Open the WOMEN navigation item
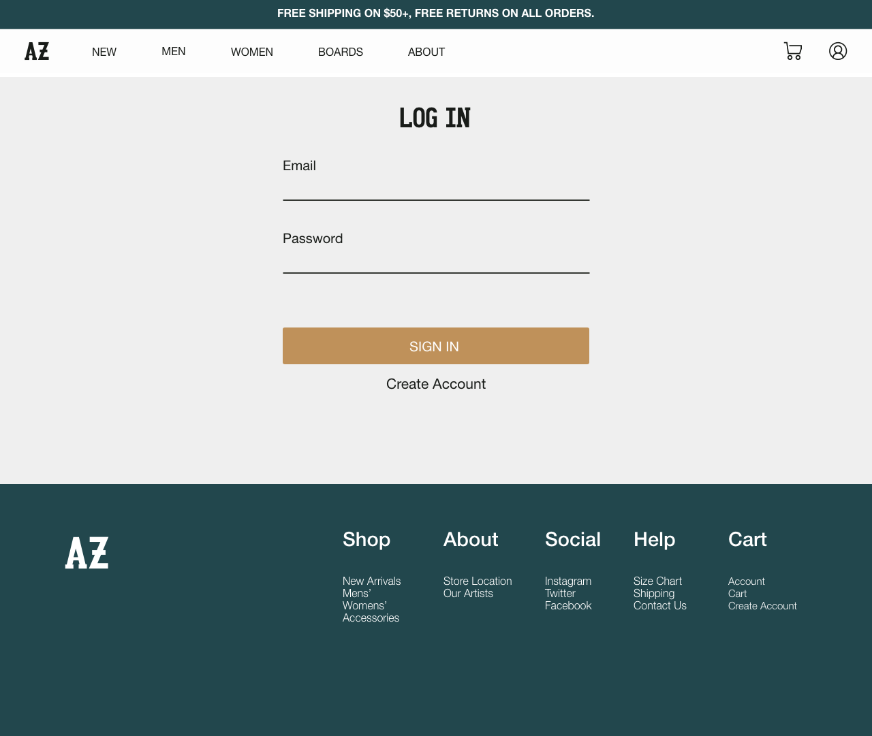The height and width of the screenshot is (736, 872). [x=252, y=52]
